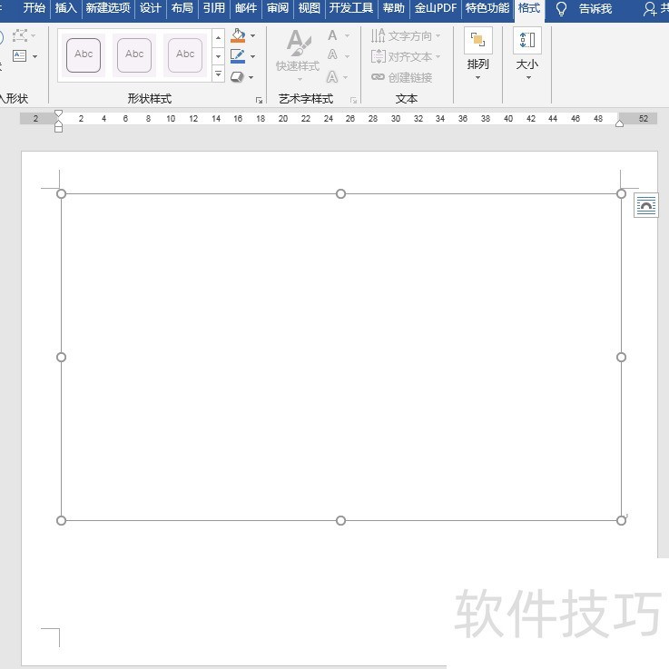Image resolution: width=669 pixels, height=669 pixels.
Task: Click shape styles gallery up arrow
Action: pyautogui.click(x=218, y=38)
